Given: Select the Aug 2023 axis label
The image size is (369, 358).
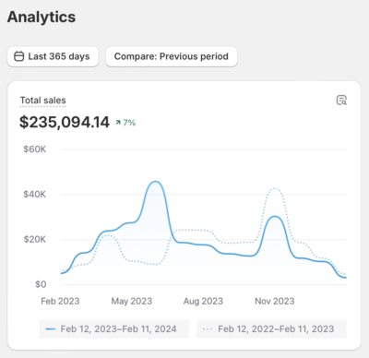Looking at the screenshot, I should [203, 301].
